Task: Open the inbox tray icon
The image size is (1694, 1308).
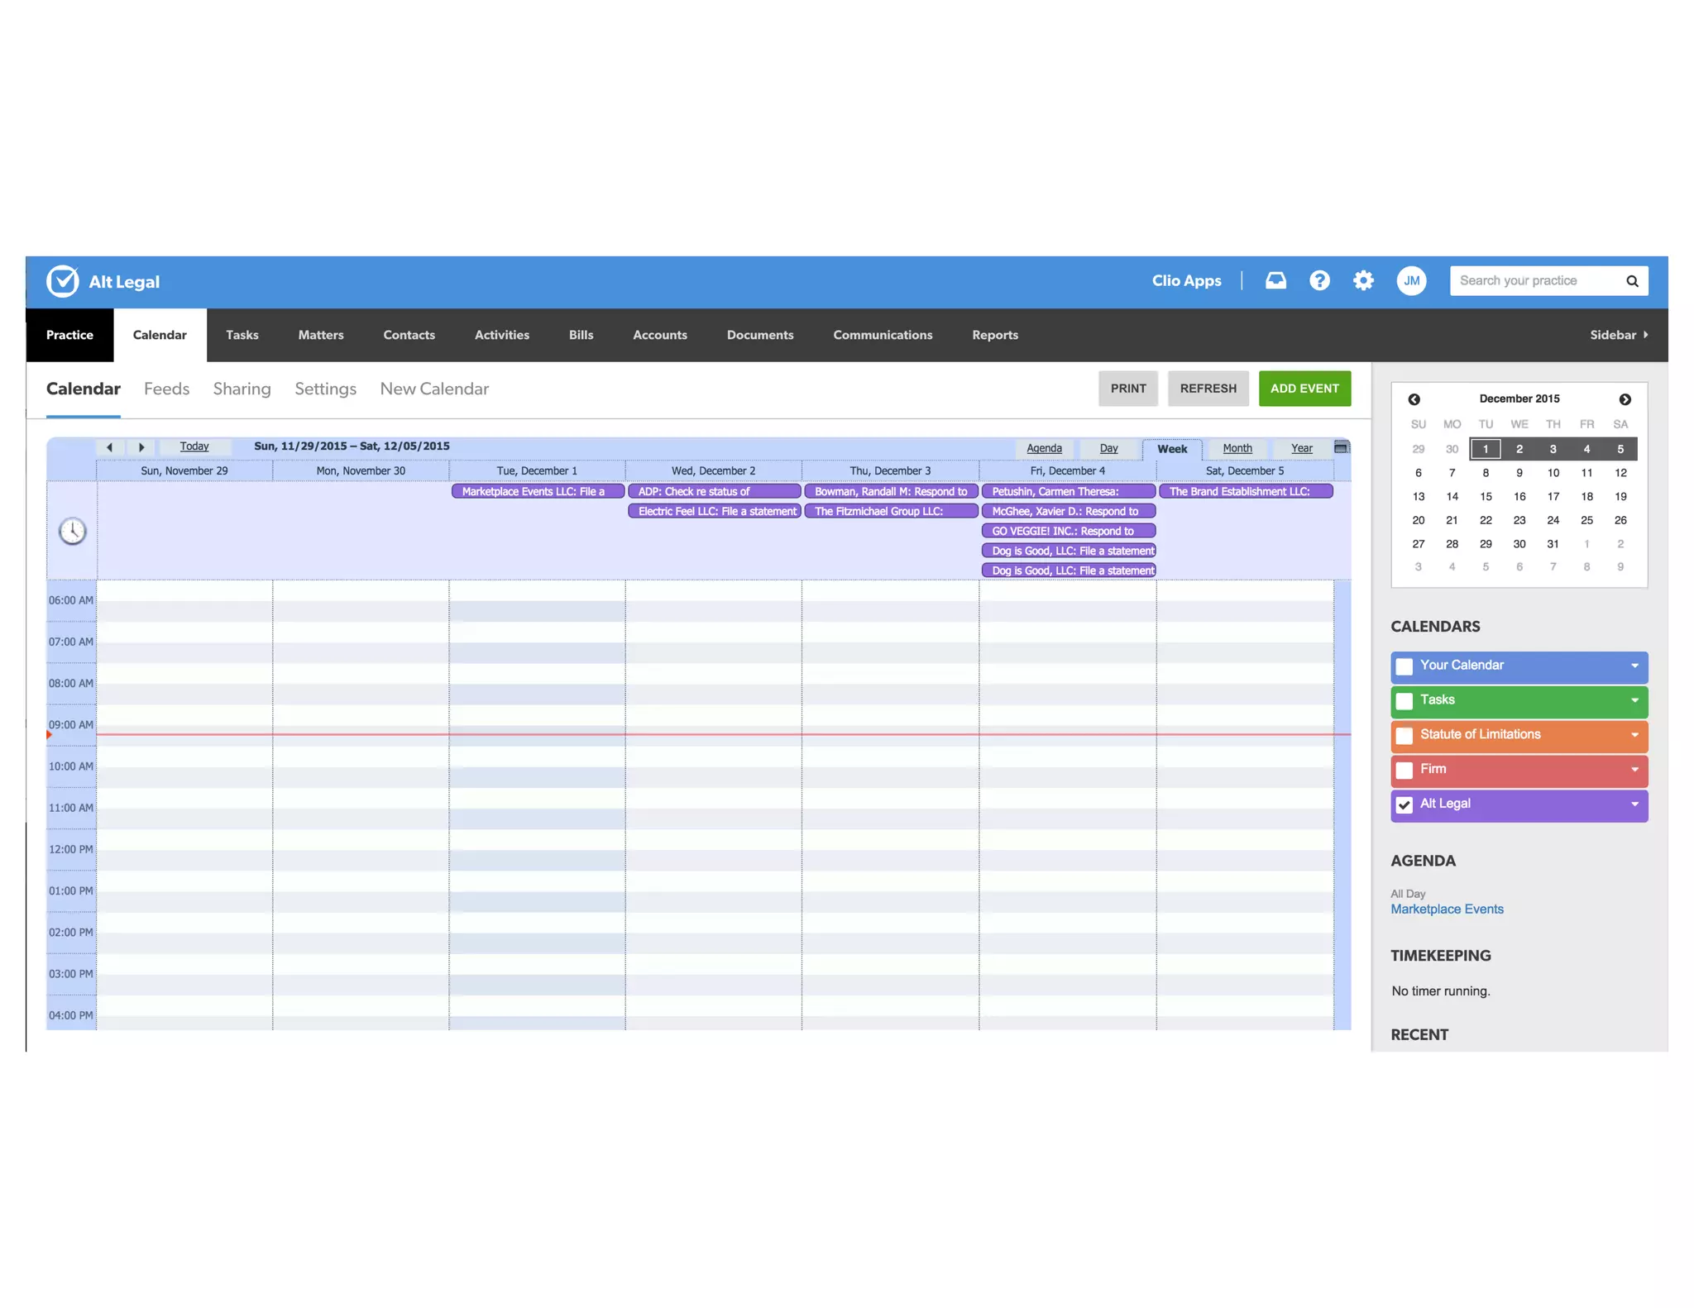Action: click(1275, 281)
